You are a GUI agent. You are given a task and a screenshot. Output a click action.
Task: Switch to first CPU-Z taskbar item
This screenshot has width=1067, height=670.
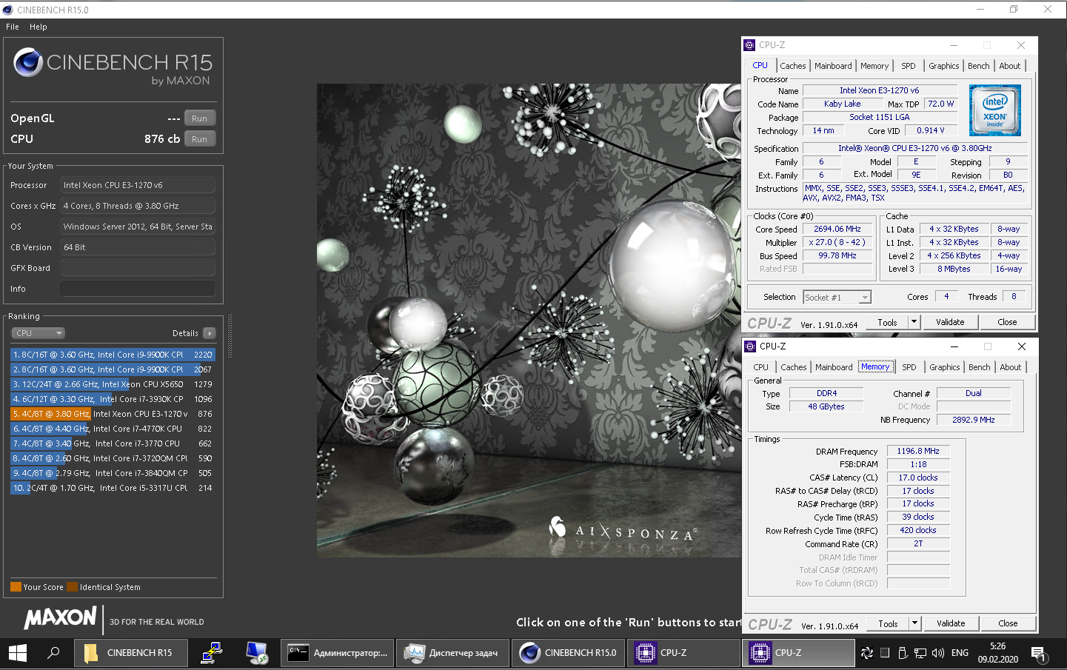(683, 653)
